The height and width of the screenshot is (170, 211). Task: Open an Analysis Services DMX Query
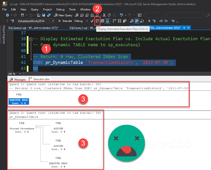tap(87, 15)
